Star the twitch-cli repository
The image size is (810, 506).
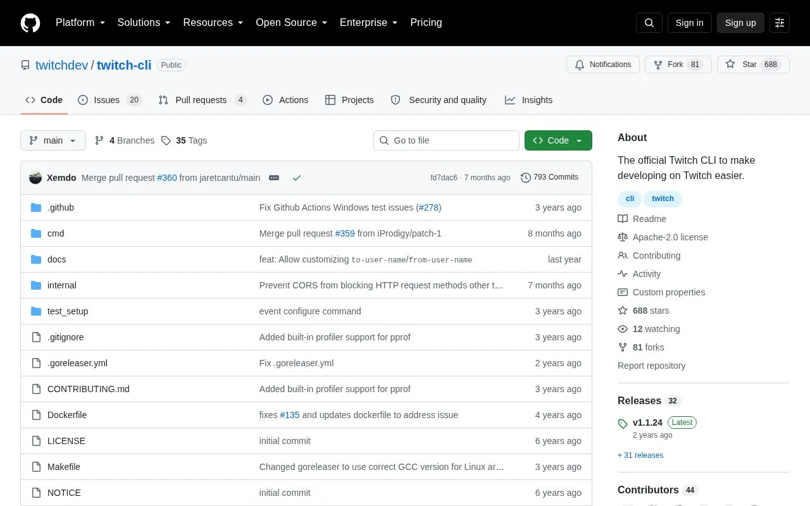point(753,65)
